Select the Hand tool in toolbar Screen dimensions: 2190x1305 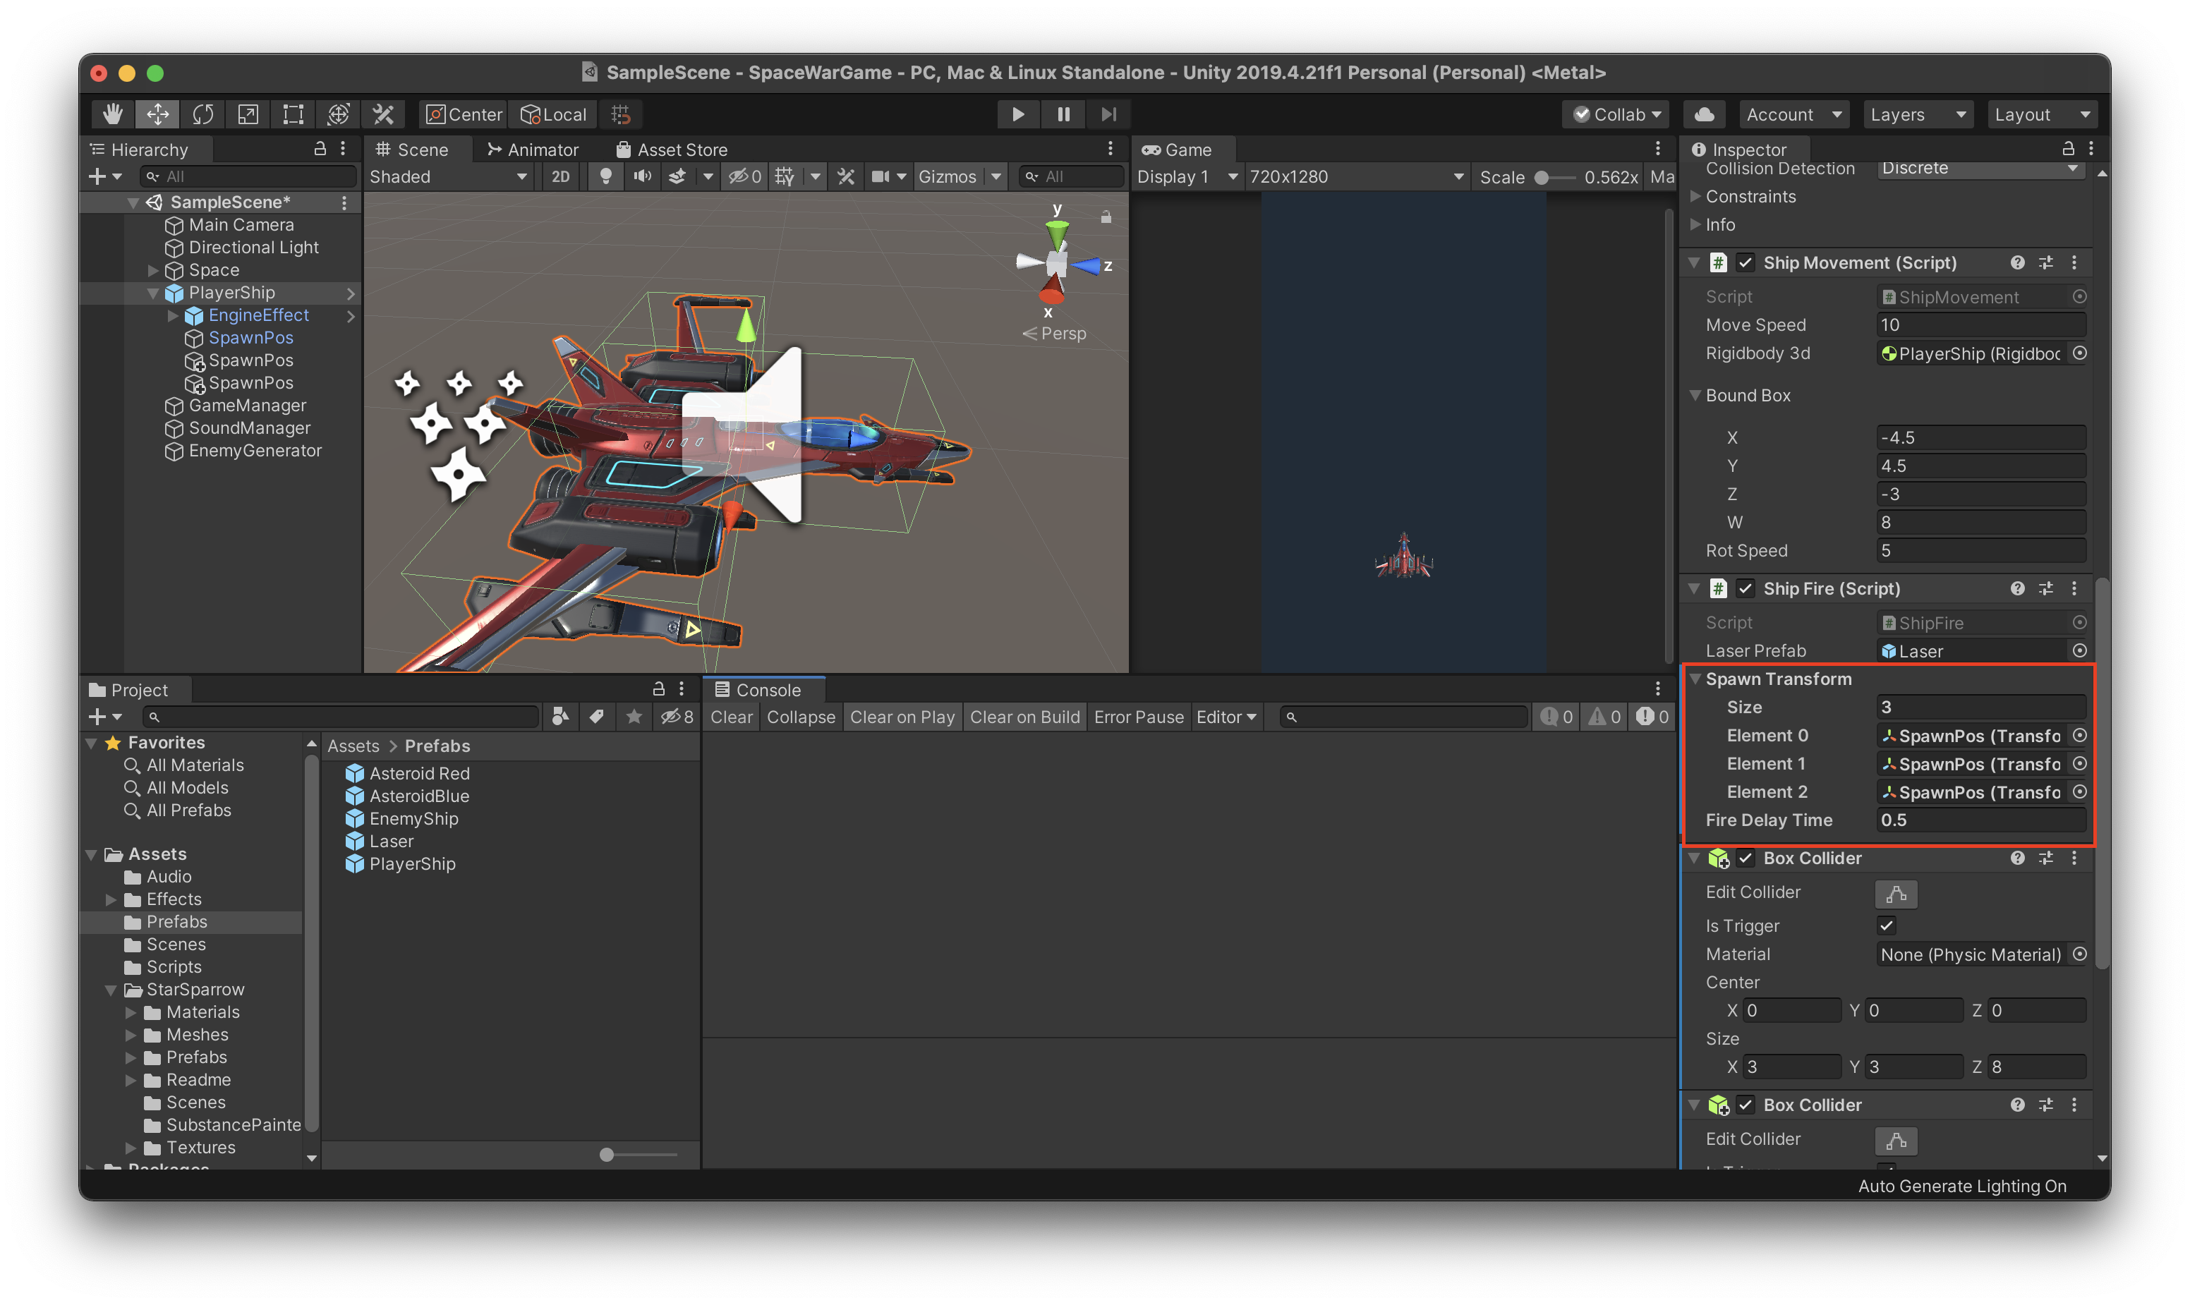click(113, 114)
